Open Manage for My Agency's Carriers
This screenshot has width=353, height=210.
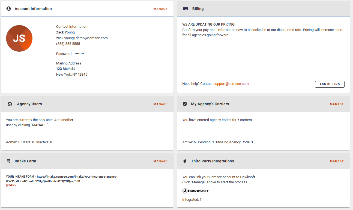337,104
